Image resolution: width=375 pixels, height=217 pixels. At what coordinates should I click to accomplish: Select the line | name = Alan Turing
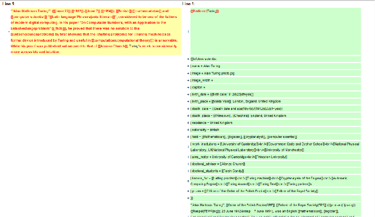pos(275,66)
